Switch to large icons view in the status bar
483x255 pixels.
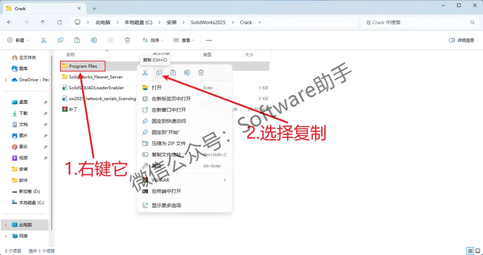[477, 251]
